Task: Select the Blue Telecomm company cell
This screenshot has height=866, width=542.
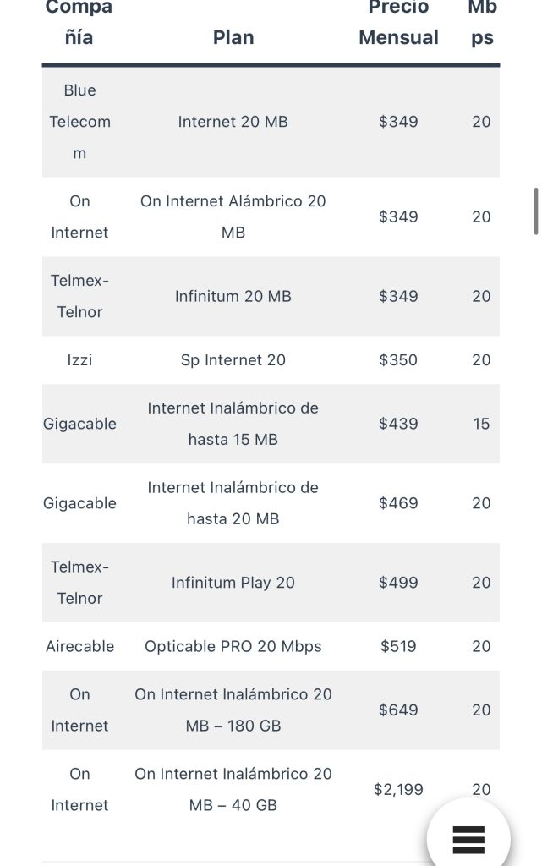Action: (79, 122)
